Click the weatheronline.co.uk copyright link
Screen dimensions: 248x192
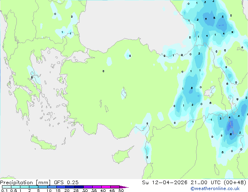[215, 188]
